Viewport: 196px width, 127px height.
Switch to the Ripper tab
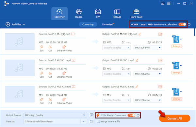pos(79,13)
